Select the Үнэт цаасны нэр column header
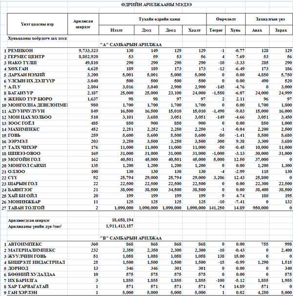This screenshot has width=293, height=296. coord(38,24)
